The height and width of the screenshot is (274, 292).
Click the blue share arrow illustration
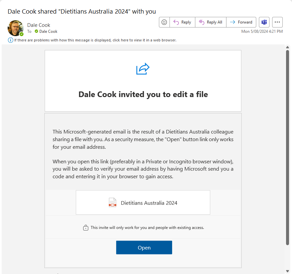coord(142,69)
